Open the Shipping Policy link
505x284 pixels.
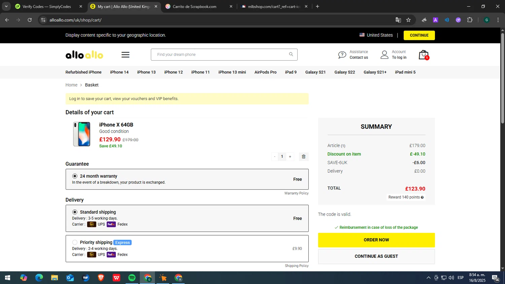click(297, 266)
